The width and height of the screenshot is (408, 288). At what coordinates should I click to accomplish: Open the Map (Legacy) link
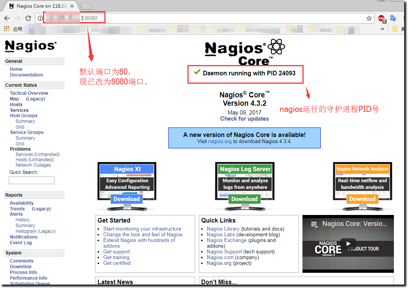coord(27,99)
